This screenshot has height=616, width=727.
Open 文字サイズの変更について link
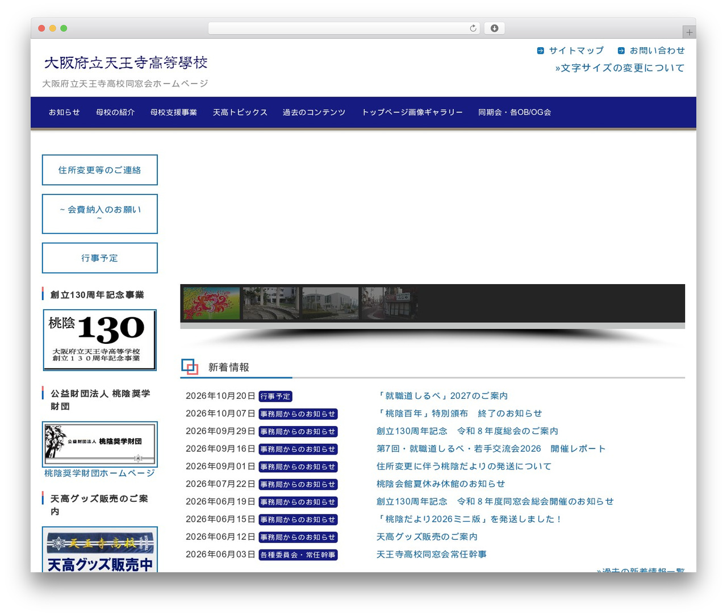(620, 68)
